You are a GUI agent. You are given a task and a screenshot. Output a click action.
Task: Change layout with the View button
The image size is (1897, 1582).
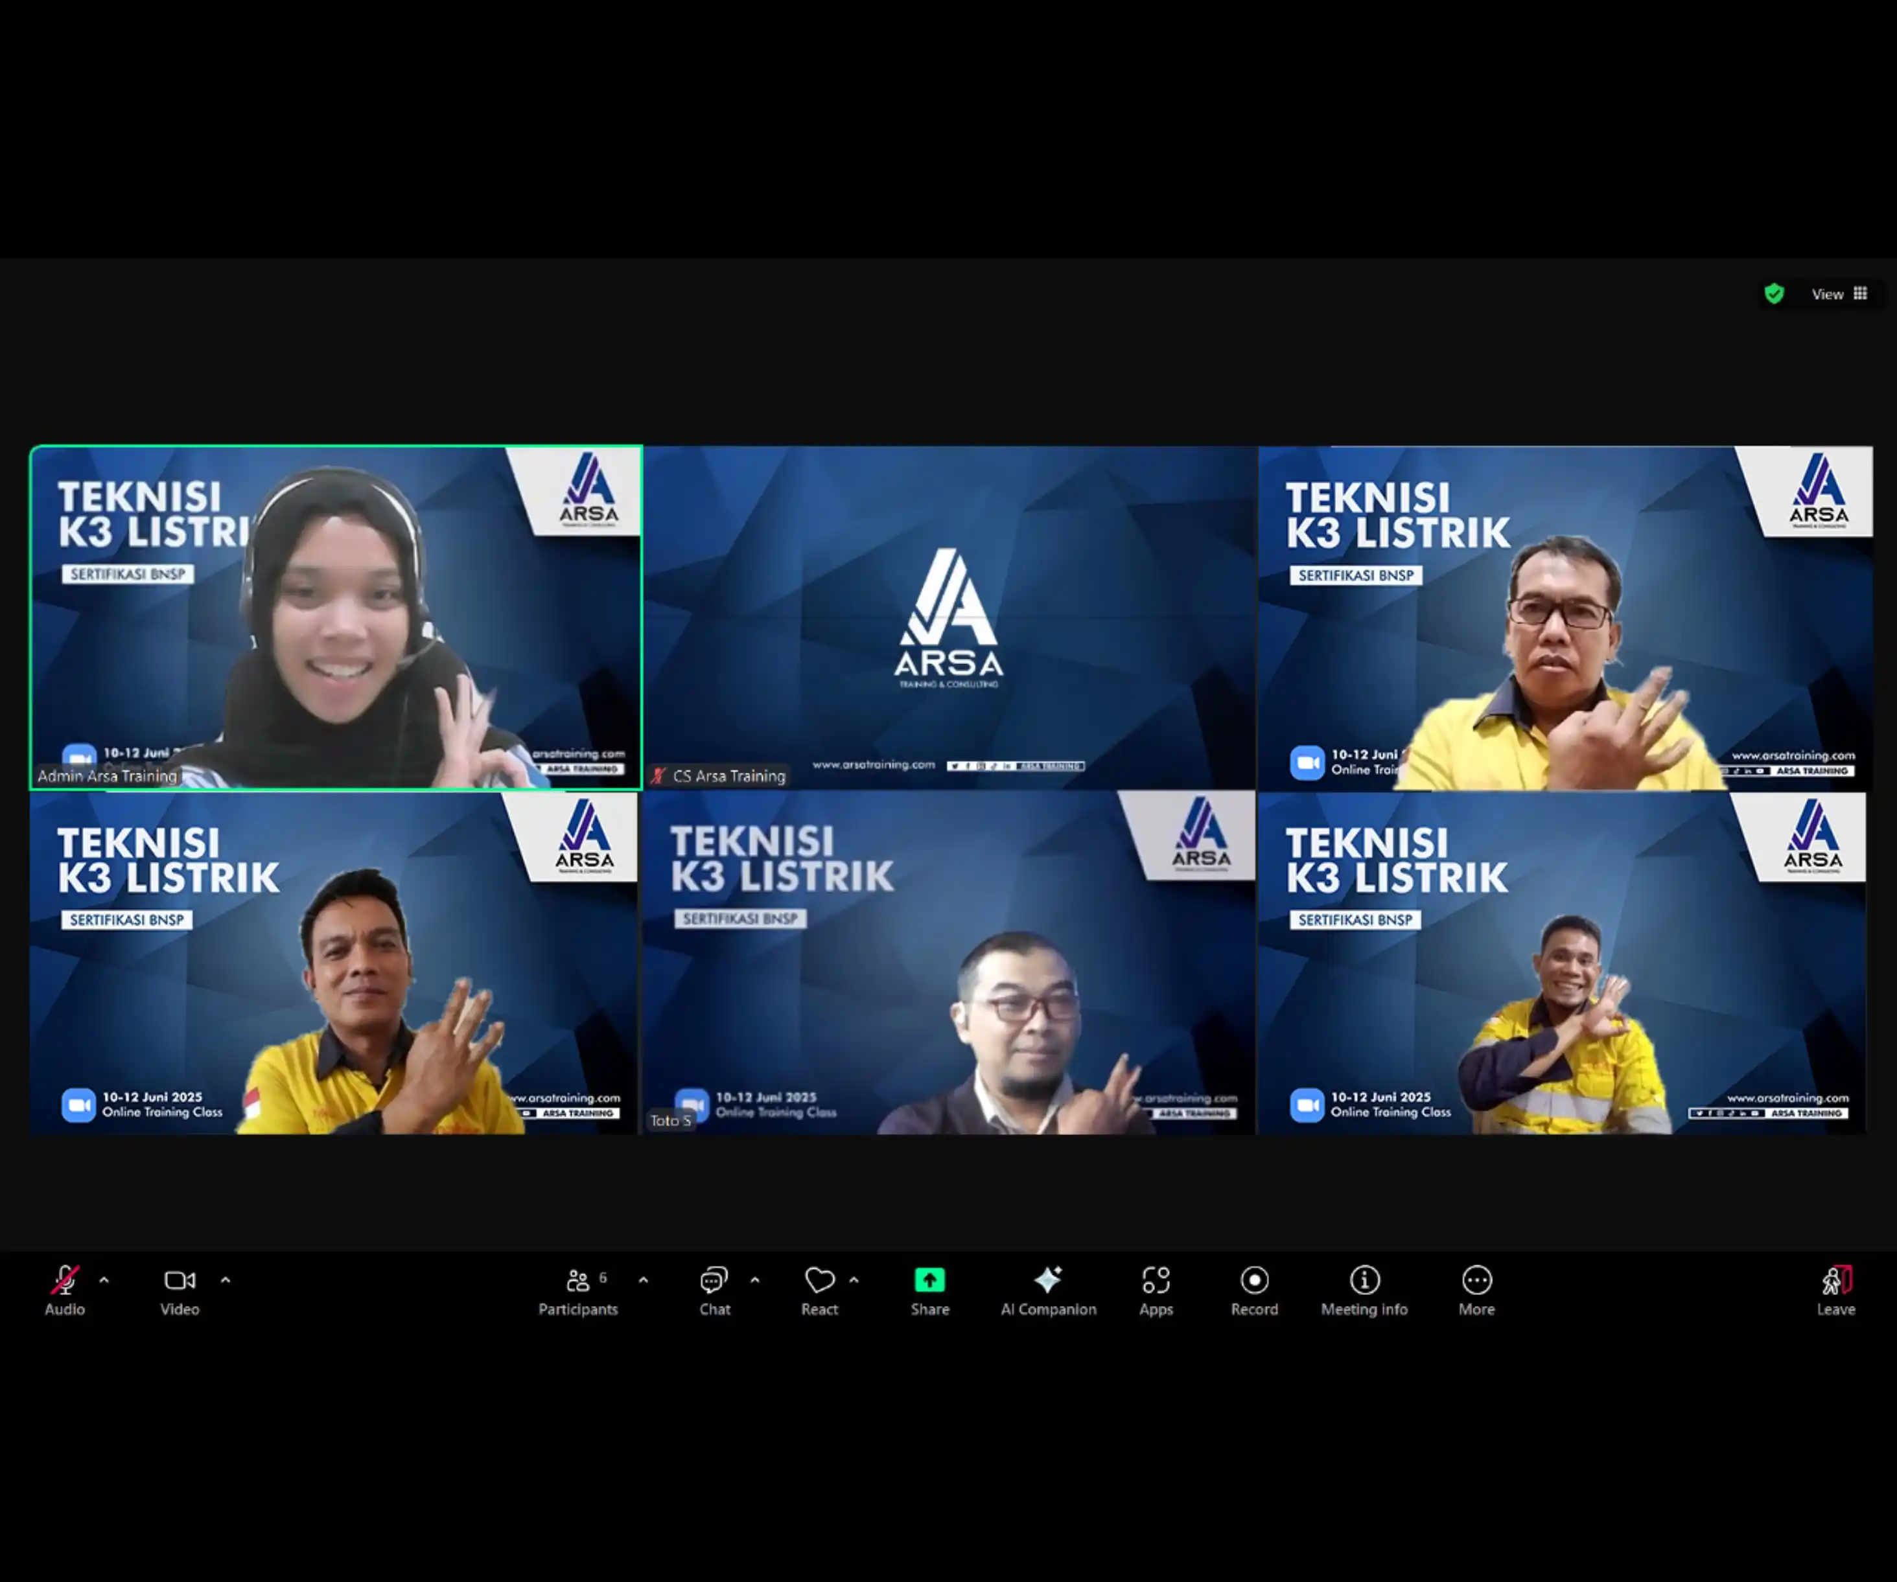[1839, 293]
